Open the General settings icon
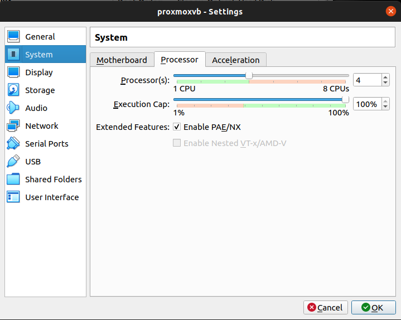Image resolution: width=401 pixels, height=320 pixels. coord(13,37)
